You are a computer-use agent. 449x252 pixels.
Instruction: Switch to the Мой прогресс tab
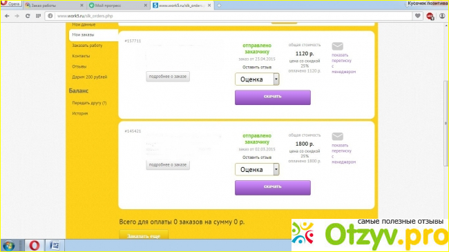tap(117, 5)
